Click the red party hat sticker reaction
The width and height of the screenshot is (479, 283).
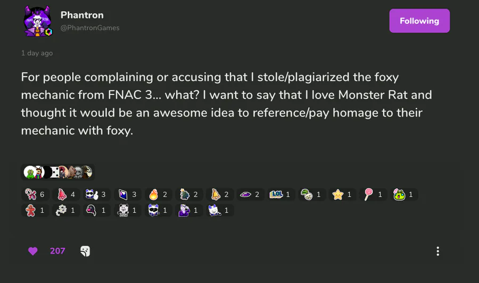(x=67, y=195)
